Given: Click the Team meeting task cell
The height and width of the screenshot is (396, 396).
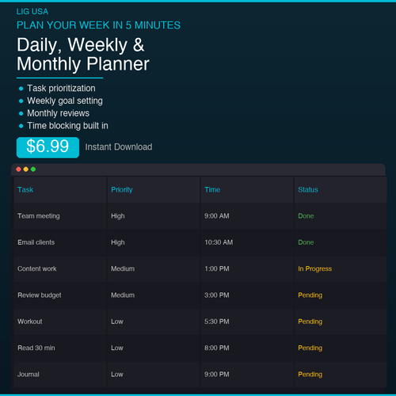Looking at the screenshot, I should [60, 216].
